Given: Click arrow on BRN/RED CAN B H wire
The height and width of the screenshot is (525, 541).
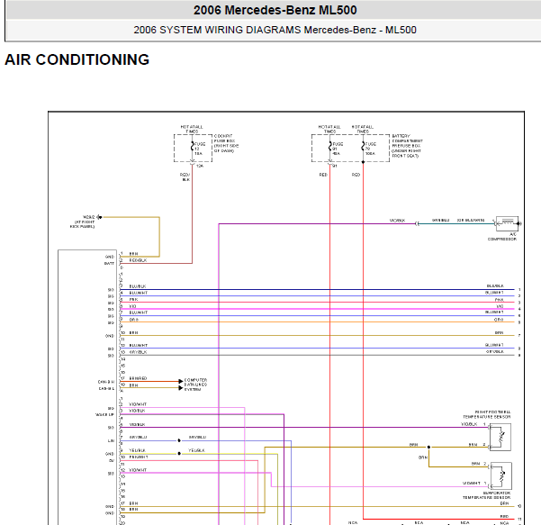Looking at the screenshot, I should tap(180, 381).
